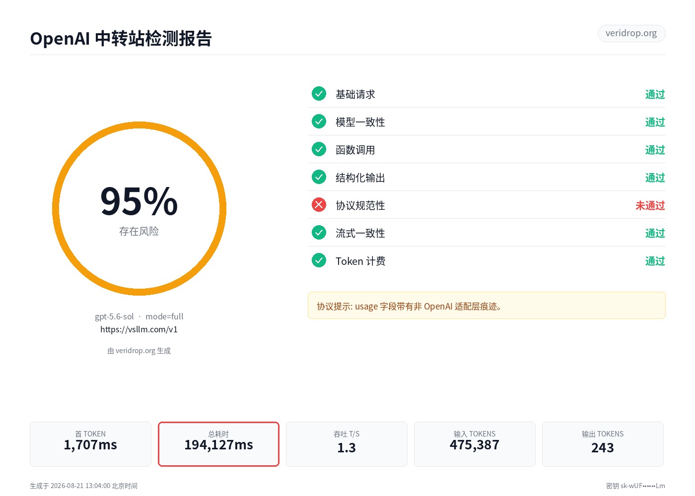
Task: Click the green check icon beside 结构化输出
Action: click(319, 177)
